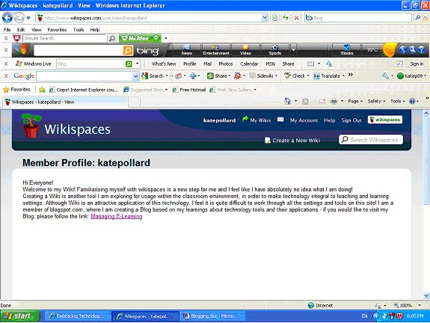Click Create a New Wiki
The image size is (430, 323).
(x=292, y=140)
